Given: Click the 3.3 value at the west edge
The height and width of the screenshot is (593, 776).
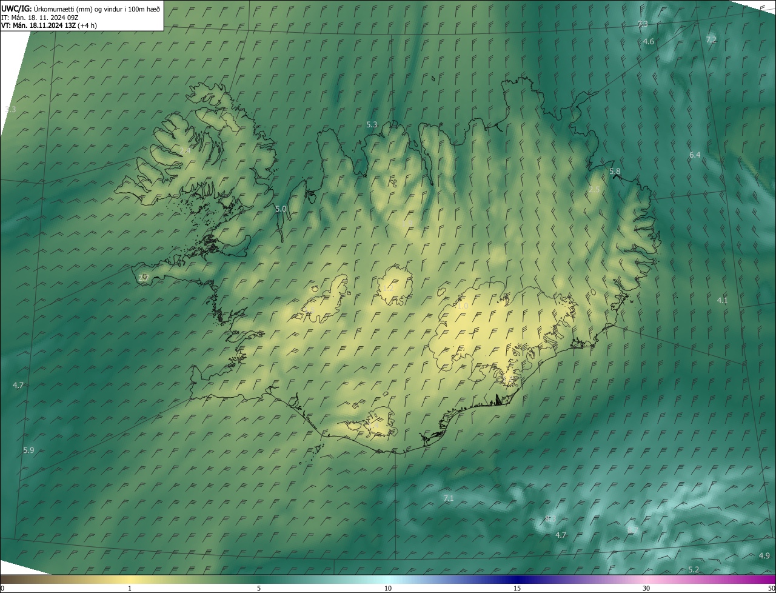Looking at the screenshot, I should click(10, 110).
